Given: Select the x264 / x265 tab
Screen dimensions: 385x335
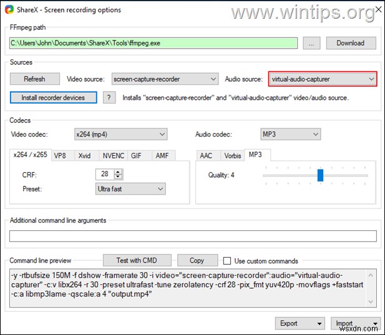Looking at the screenshot, I should tap(31, 155).
